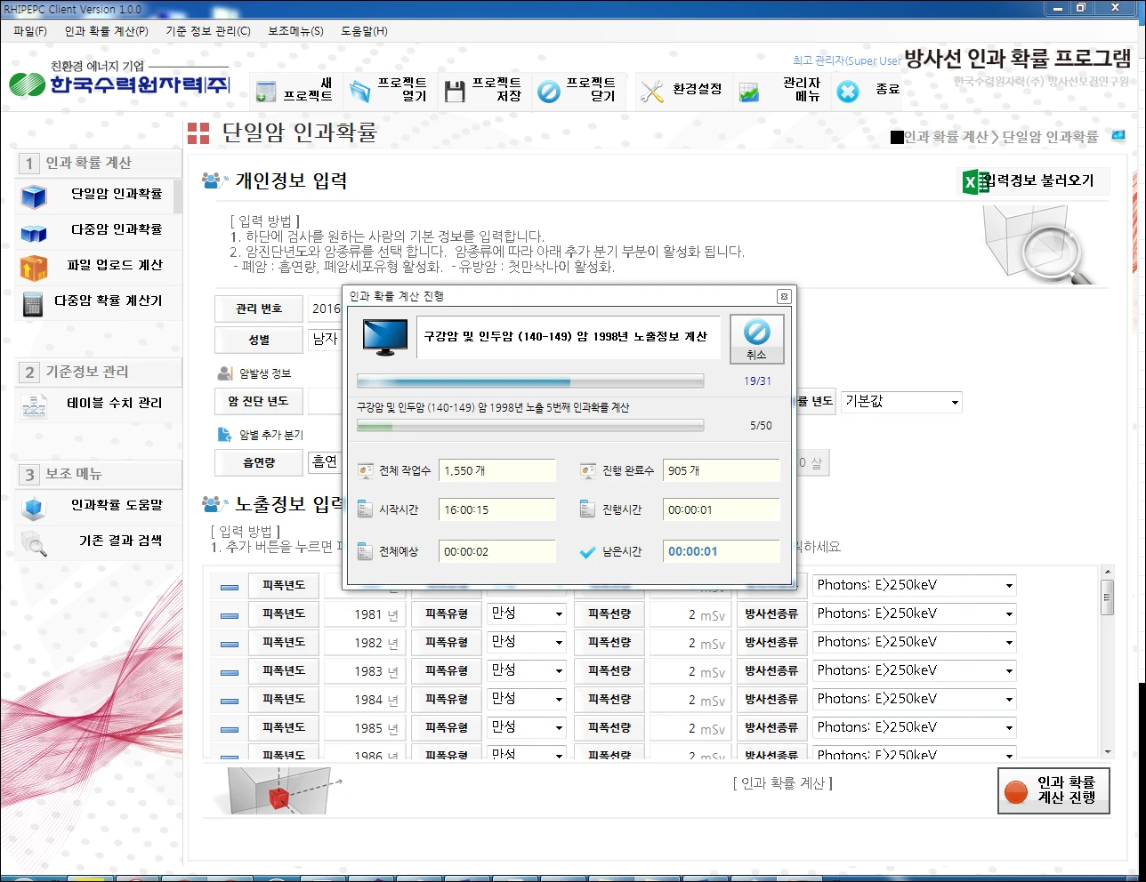Click 인과 확률 계산 section header
The height and width of the screenshot is (882, 1146).
[x=99, y=163]
